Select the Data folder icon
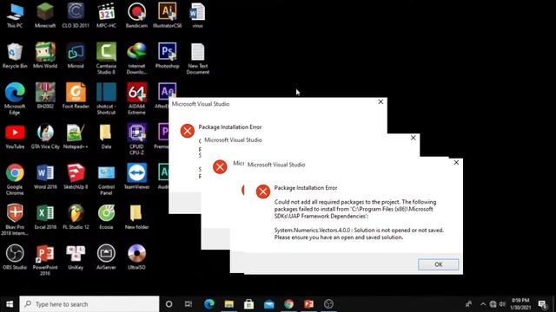 click(106, 136)
